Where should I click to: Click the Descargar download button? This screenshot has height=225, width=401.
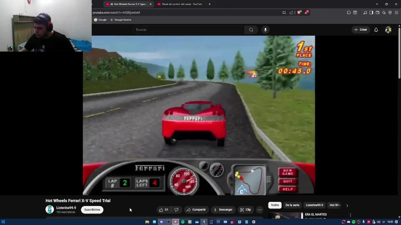tap(223, 210)
